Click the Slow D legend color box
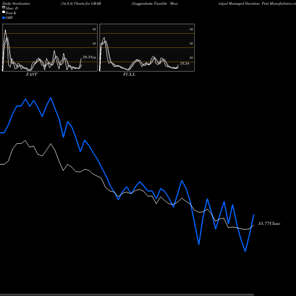This screenshot has width=296, height=296. [4, 8]
